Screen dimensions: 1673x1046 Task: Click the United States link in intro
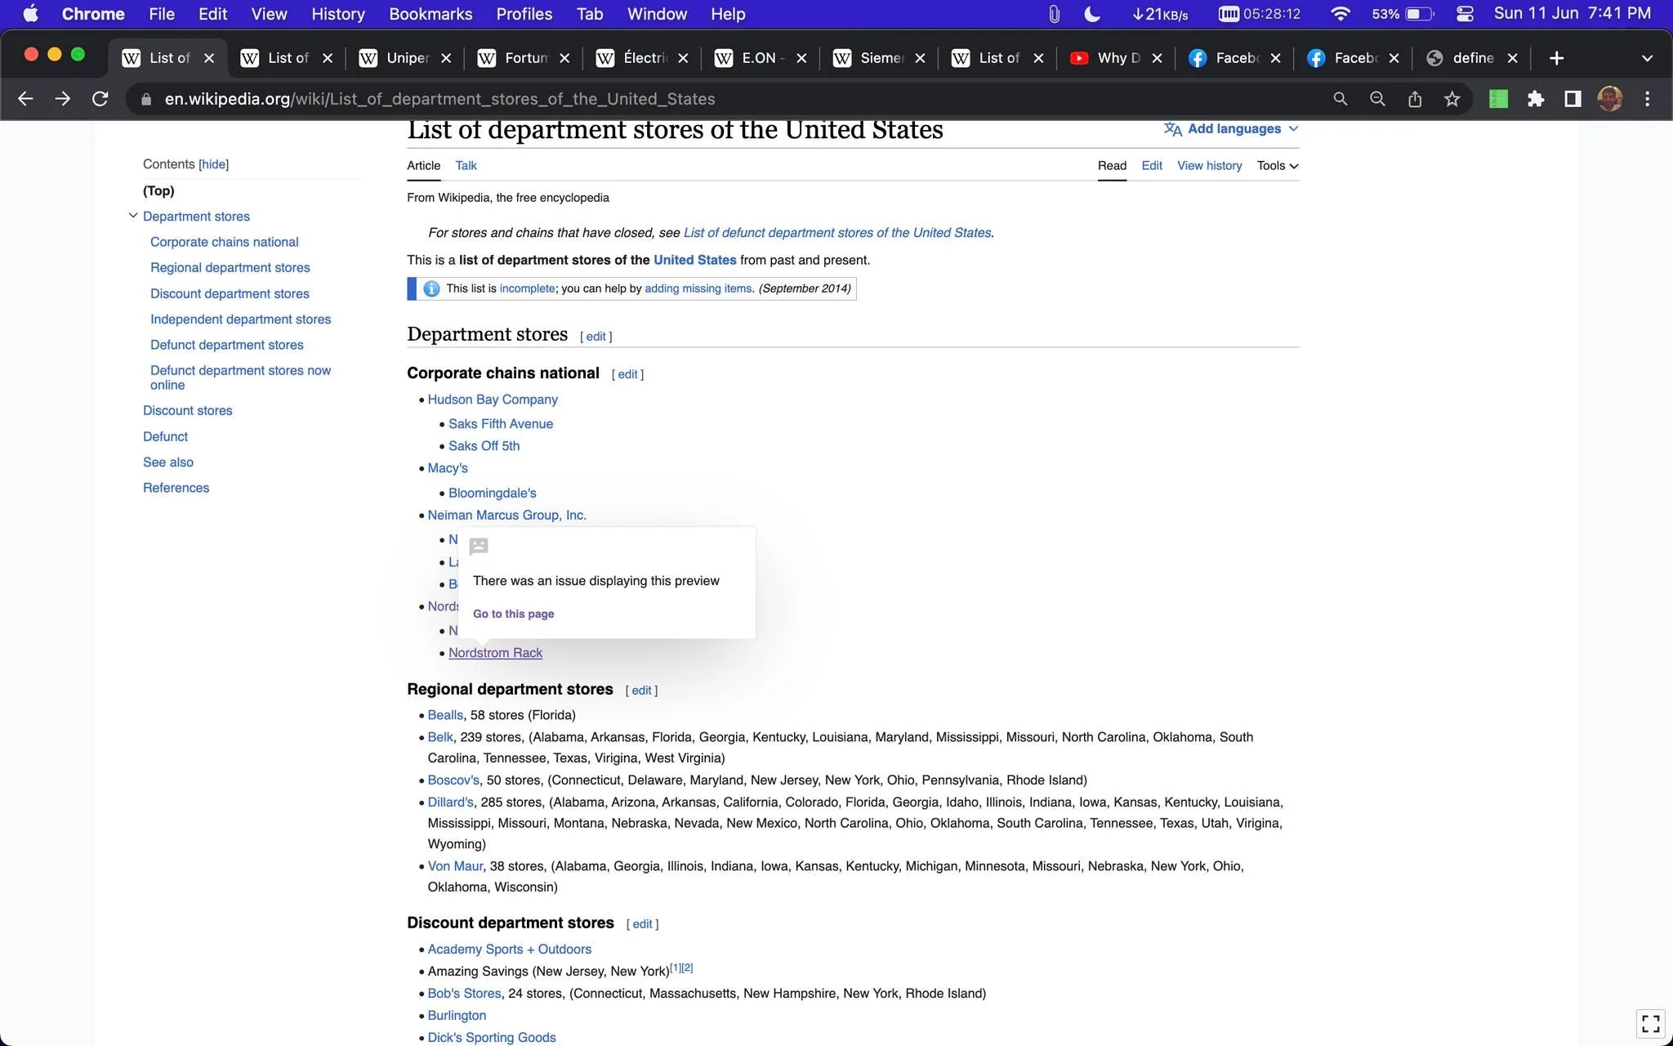[694, 260]
